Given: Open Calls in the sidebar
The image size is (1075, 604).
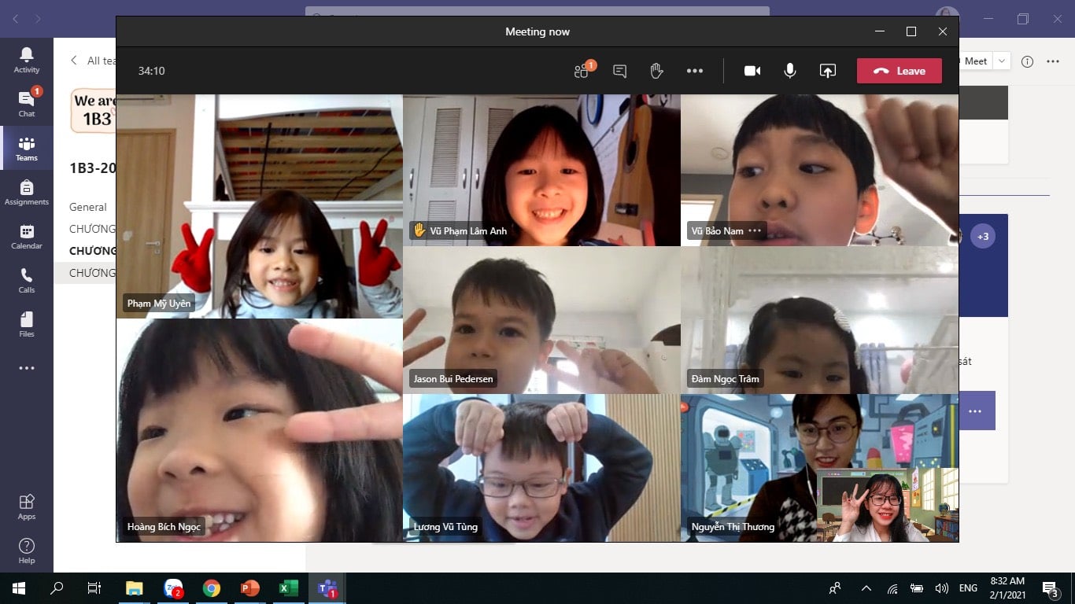Looking at the screenshot, I should point(27,280).
